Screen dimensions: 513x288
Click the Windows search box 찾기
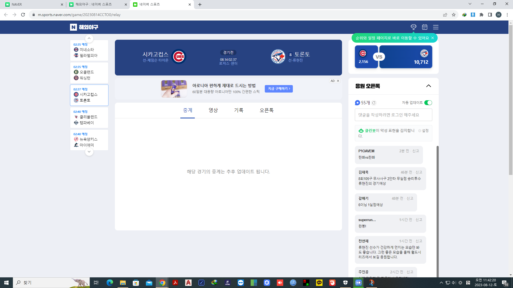point(51,283)
